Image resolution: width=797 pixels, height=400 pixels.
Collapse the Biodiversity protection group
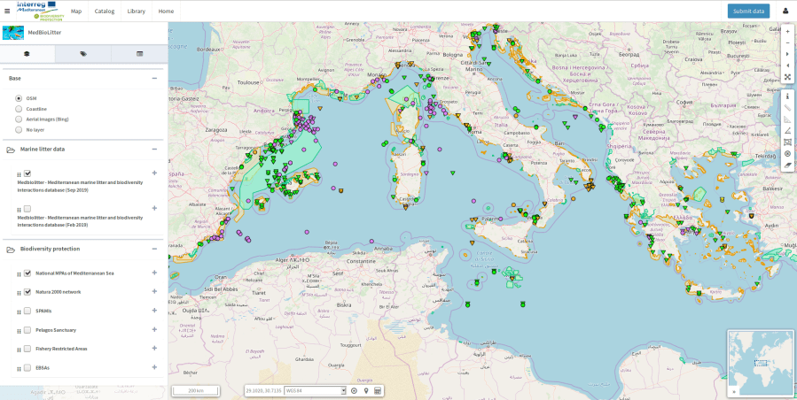click(154, 249)
